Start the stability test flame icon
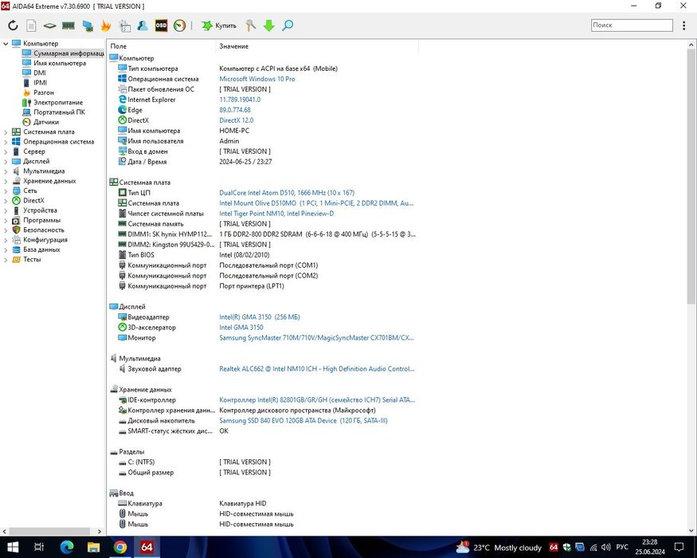This screenshot has height=558, width=697. coord(106,26)
